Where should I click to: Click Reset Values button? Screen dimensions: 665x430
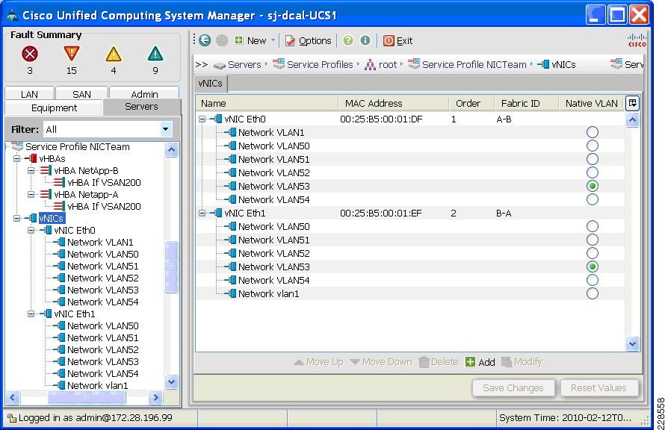tap(598, 387)
